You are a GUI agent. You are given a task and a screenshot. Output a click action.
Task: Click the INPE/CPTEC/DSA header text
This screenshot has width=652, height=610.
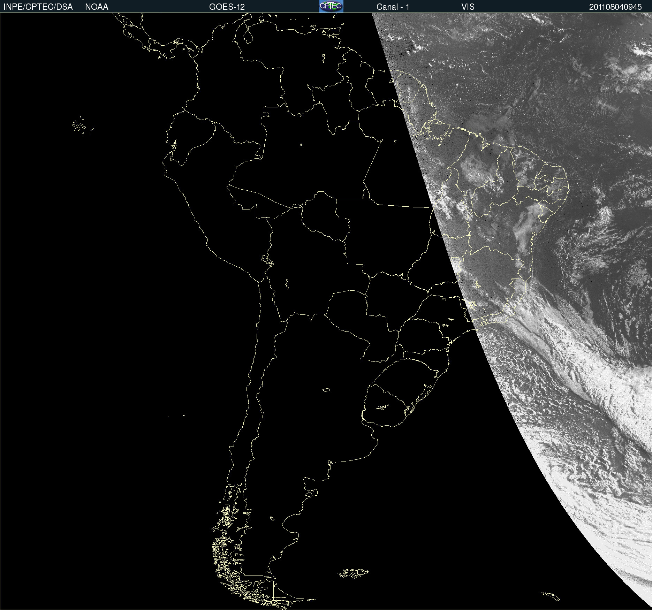(x=38, y=7)
